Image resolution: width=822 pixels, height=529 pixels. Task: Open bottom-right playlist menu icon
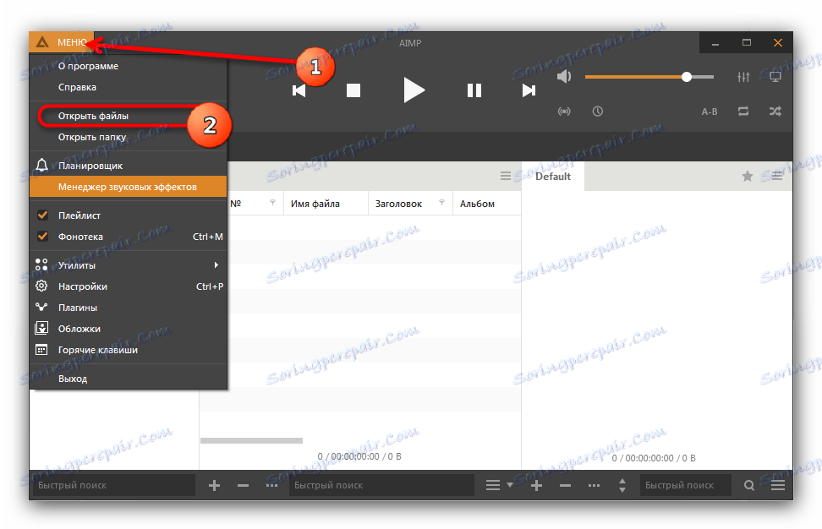[778, 486]
